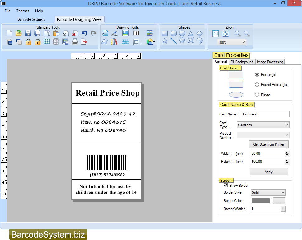Open the Border Style dropdown
Image resolution: width=302 pixels, height=240 pixels.
tap(268, 192)
